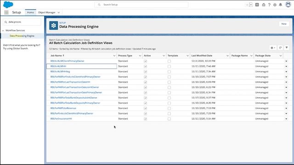Open the Help question mark icon
This screenshot has width=294, height=165.
[x=269, y=5]
